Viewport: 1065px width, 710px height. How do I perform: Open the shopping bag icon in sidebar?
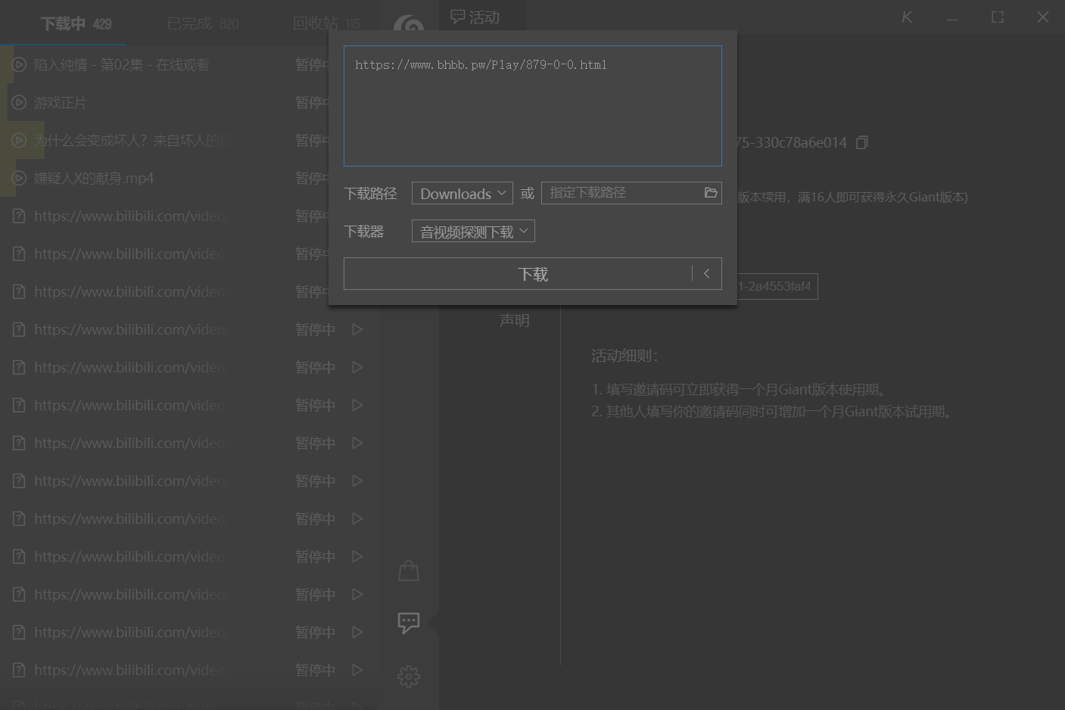pos(409,570)
